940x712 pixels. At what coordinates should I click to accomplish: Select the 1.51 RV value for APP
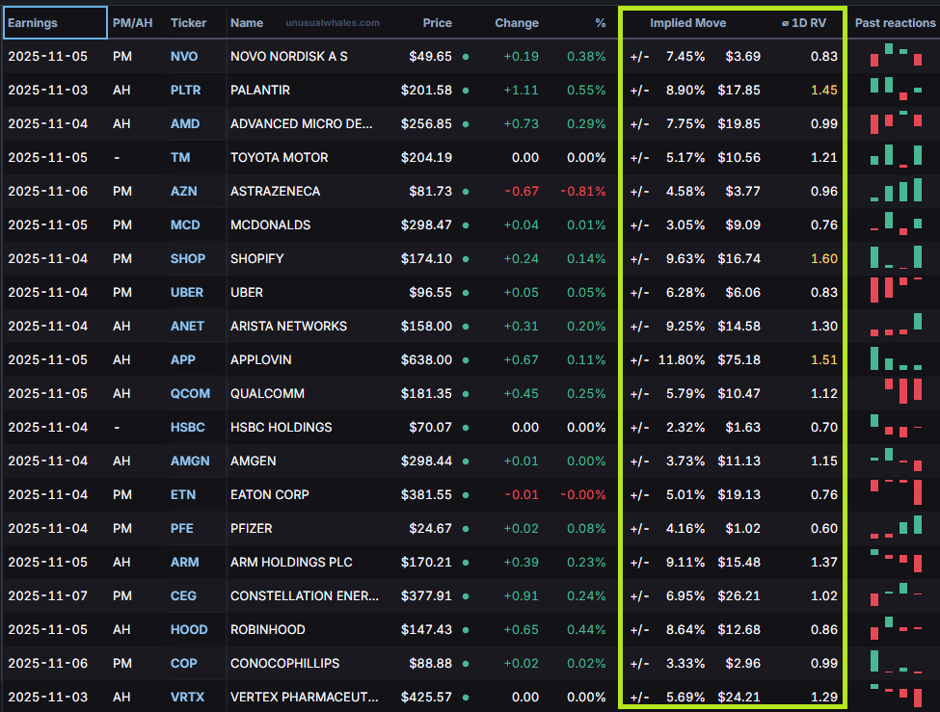[x=823, y=359]
